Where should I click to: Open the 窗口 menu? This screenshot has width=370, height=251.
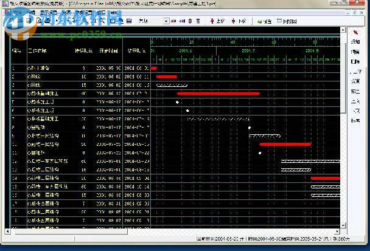point(101,13)
